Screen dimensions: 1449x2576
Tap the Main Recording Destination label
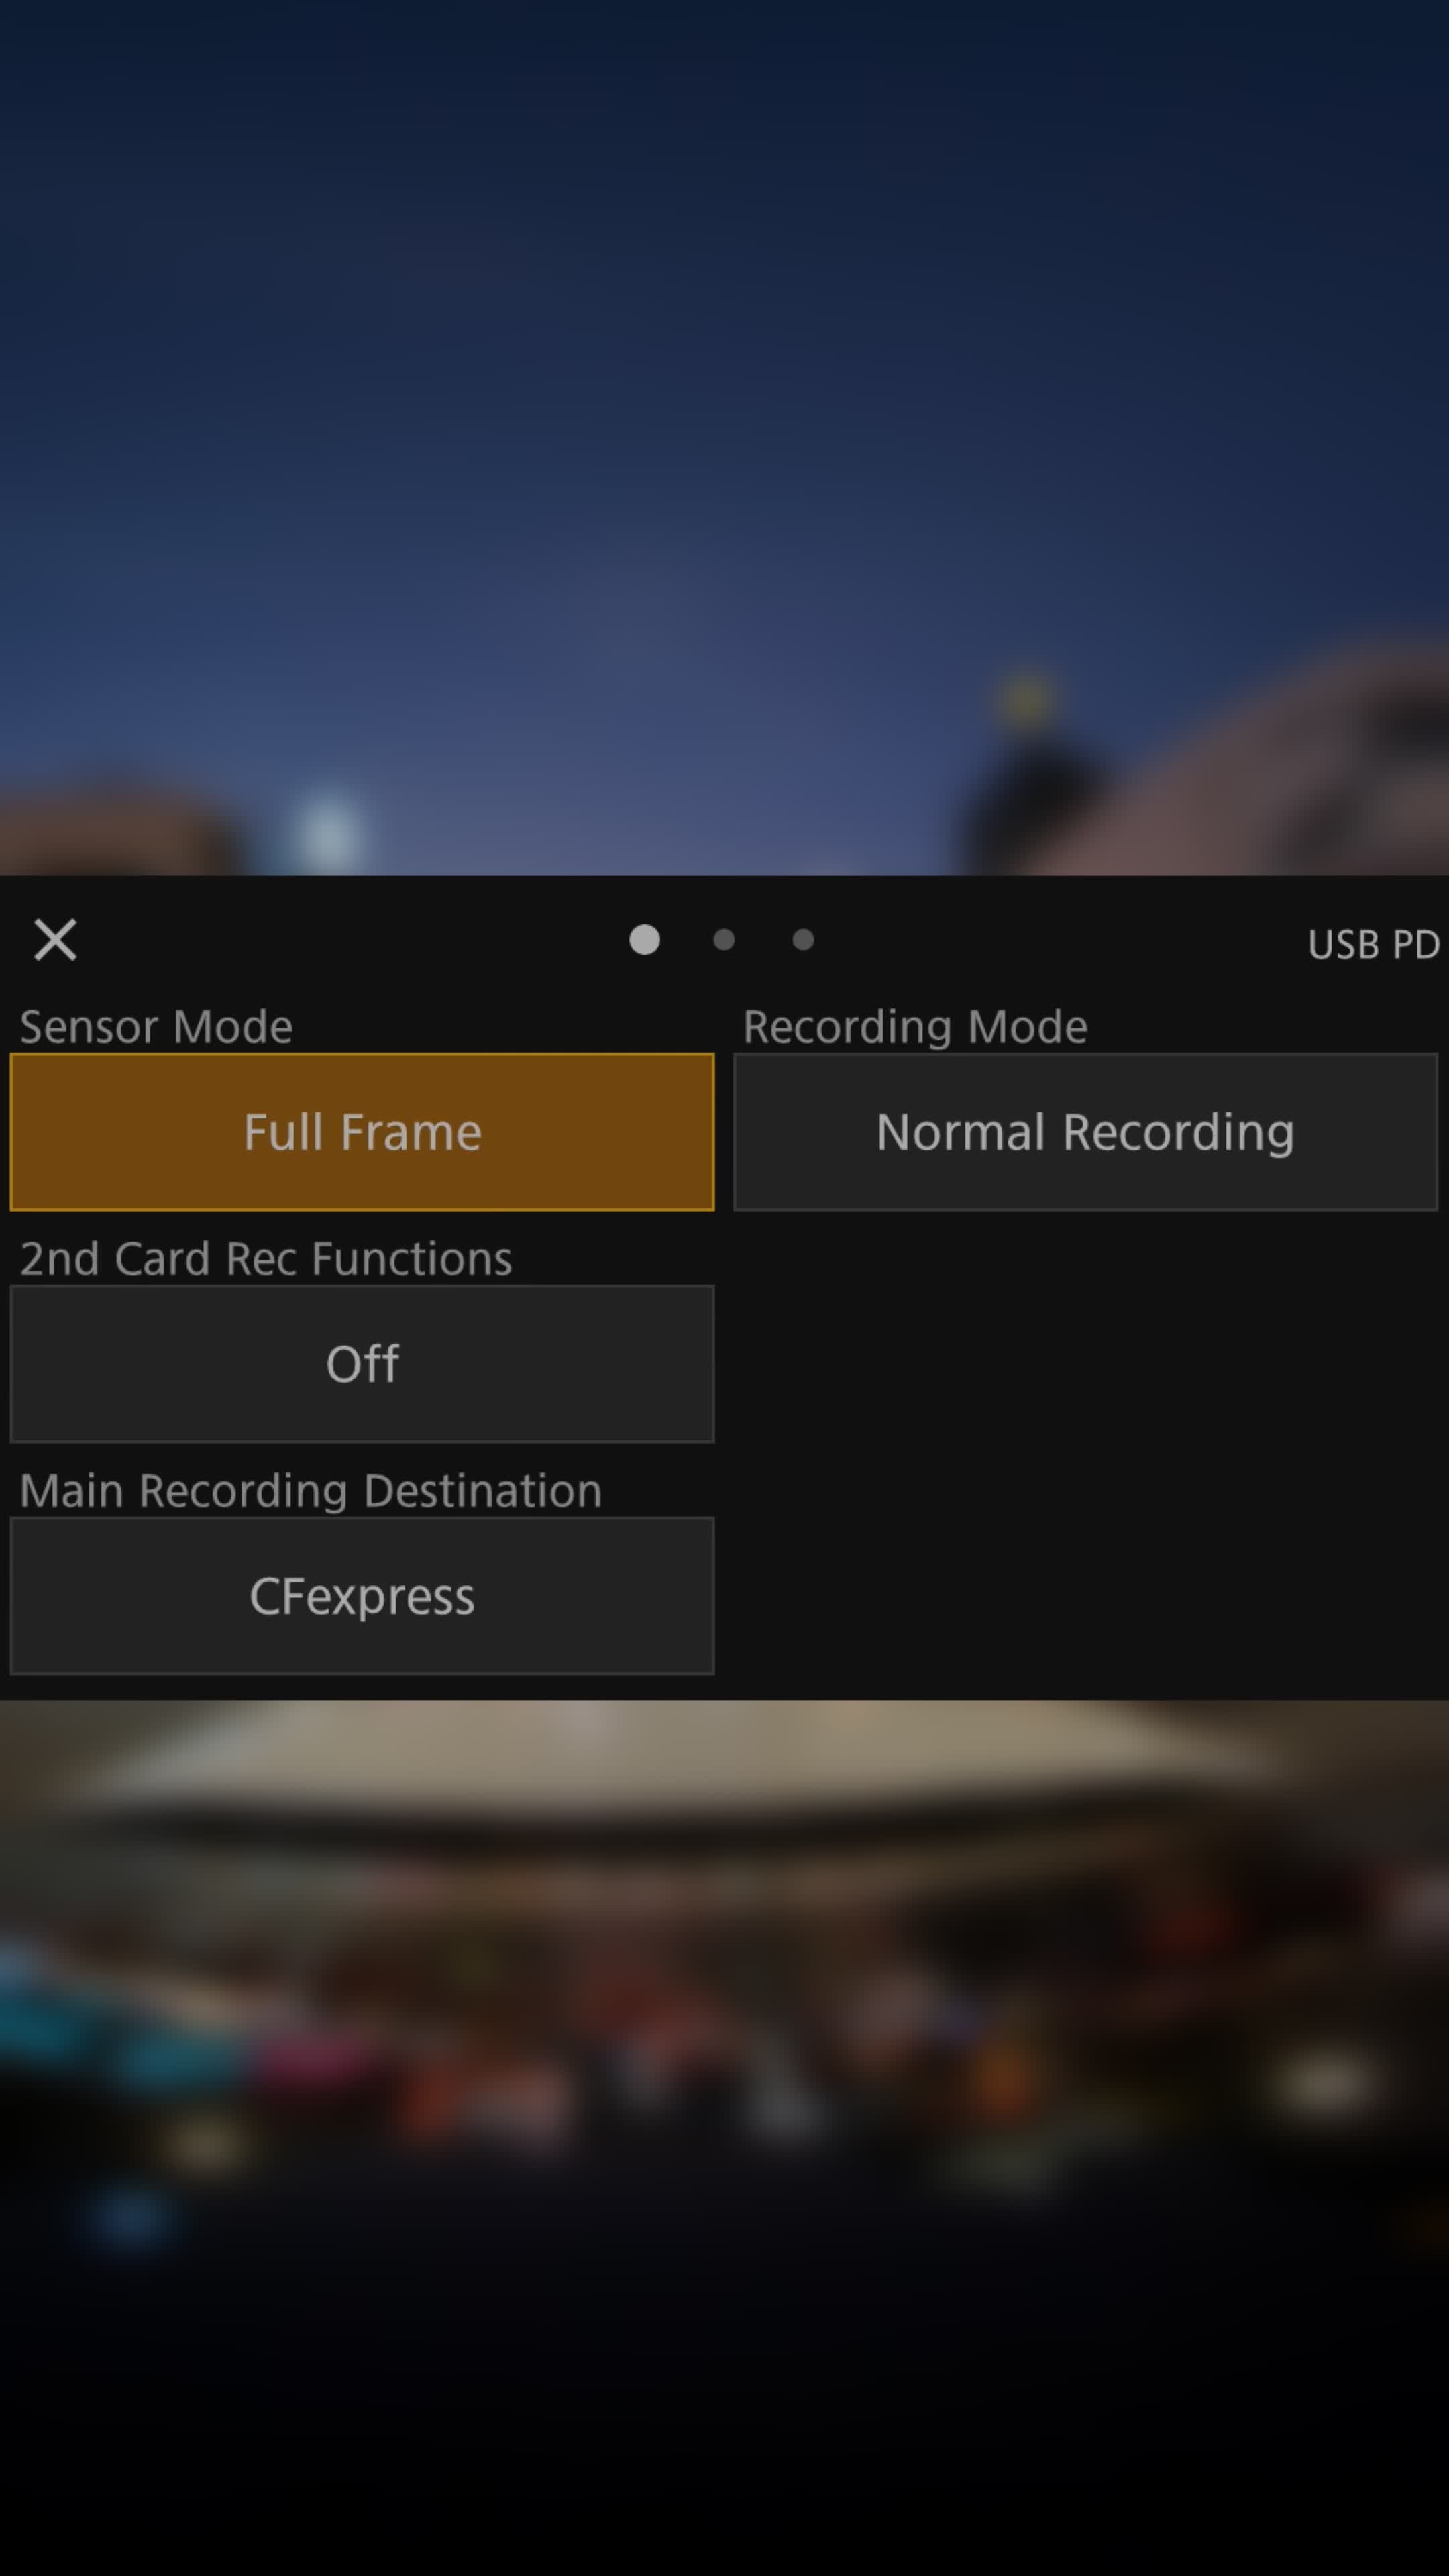310,1491
